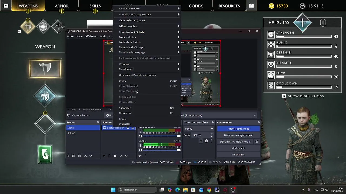
Task: Choose Supprimer from context menu
Action: pos(147,108)
